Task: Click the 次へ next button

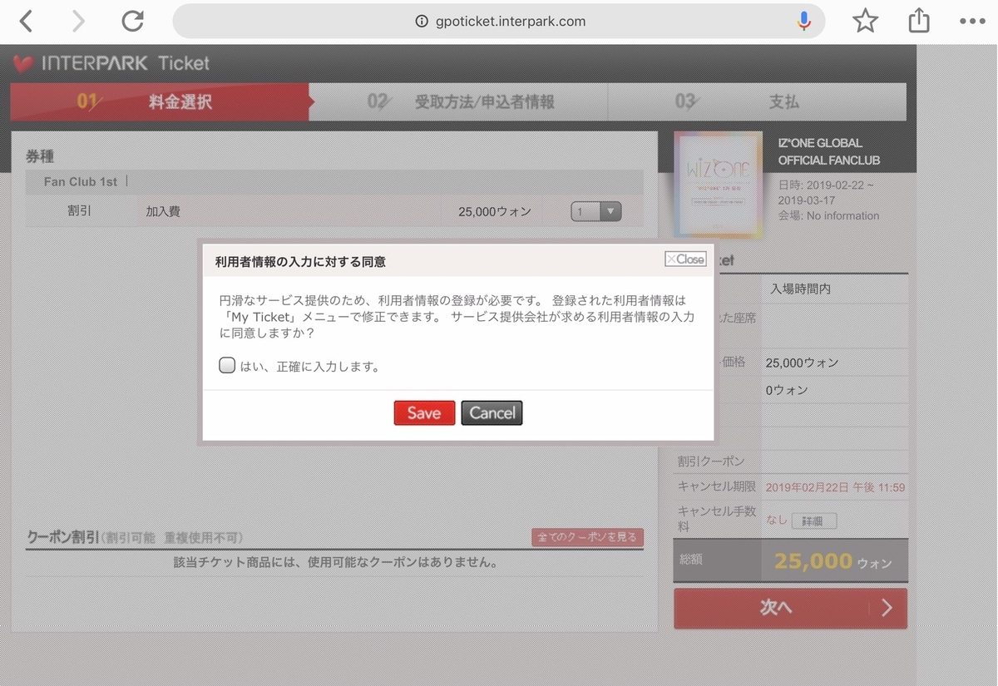Action: (x=790, y=608)
